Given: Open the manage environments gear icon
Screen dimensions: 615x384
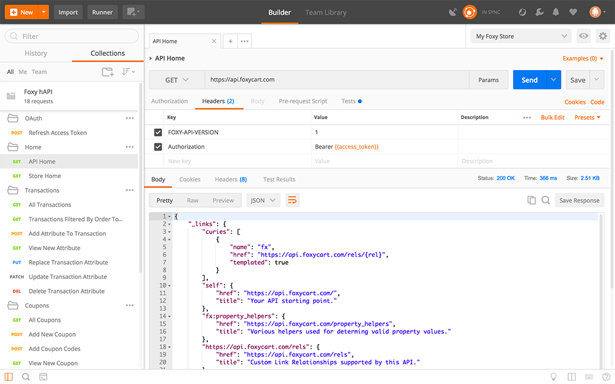Looking at the screenshot, I should coord(602,36).
